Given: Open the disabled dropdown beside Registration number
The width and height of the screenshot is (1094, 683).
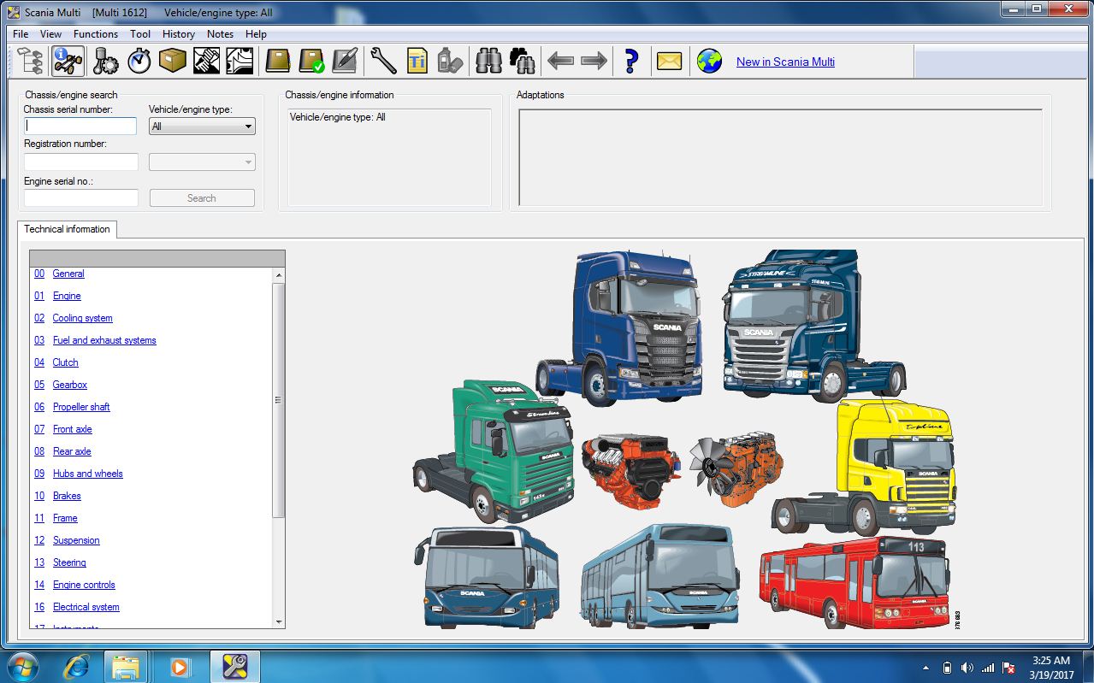Looking at the screenshot, I should [x=202, y=162].
